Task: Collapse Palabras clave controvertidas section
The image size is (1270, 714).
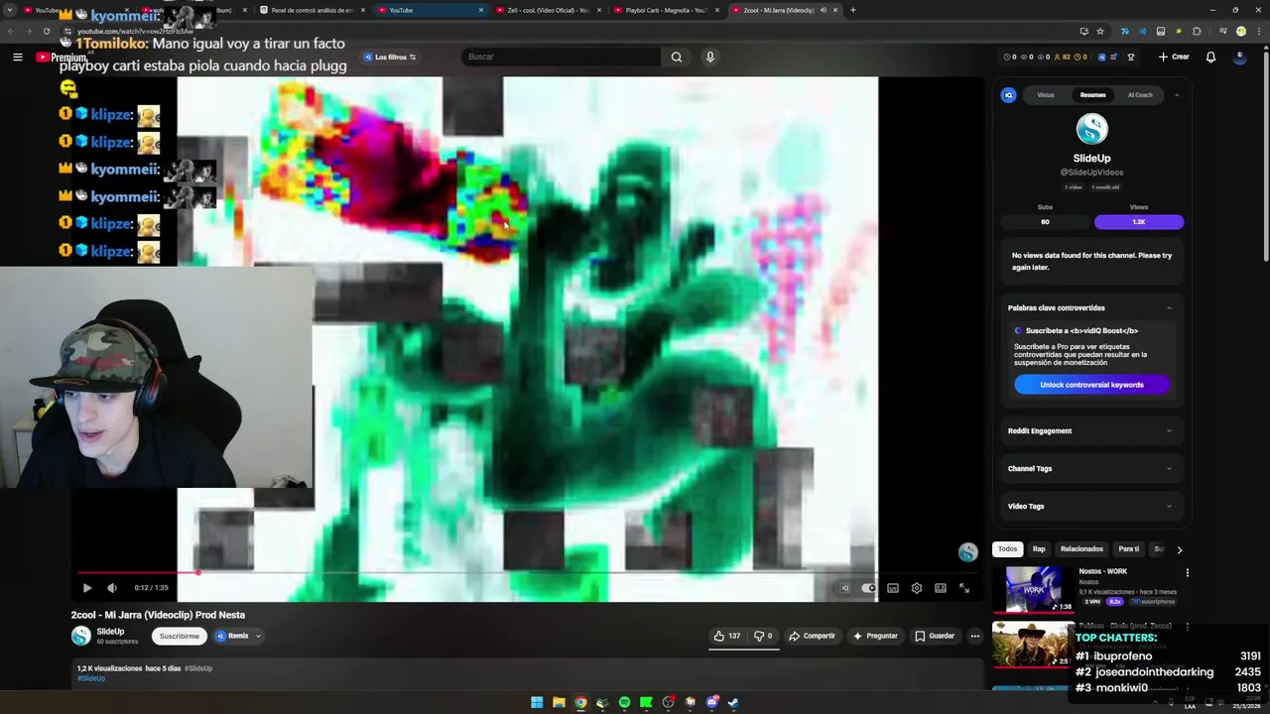Action: click(x=1169, y=308)
